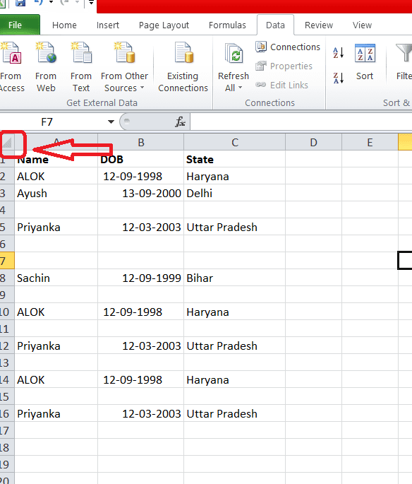Click the Delhi state cell
Viewport: 412px width, 484px height.
(234, 193)
